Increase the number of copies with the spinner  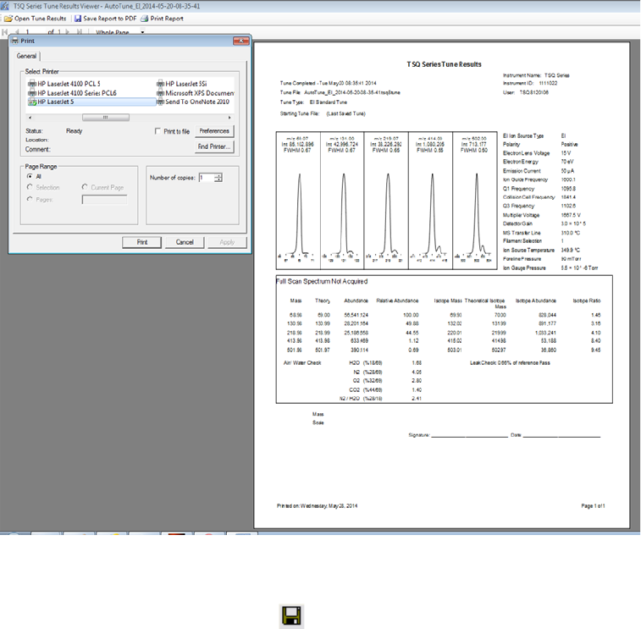click(218, 175)
